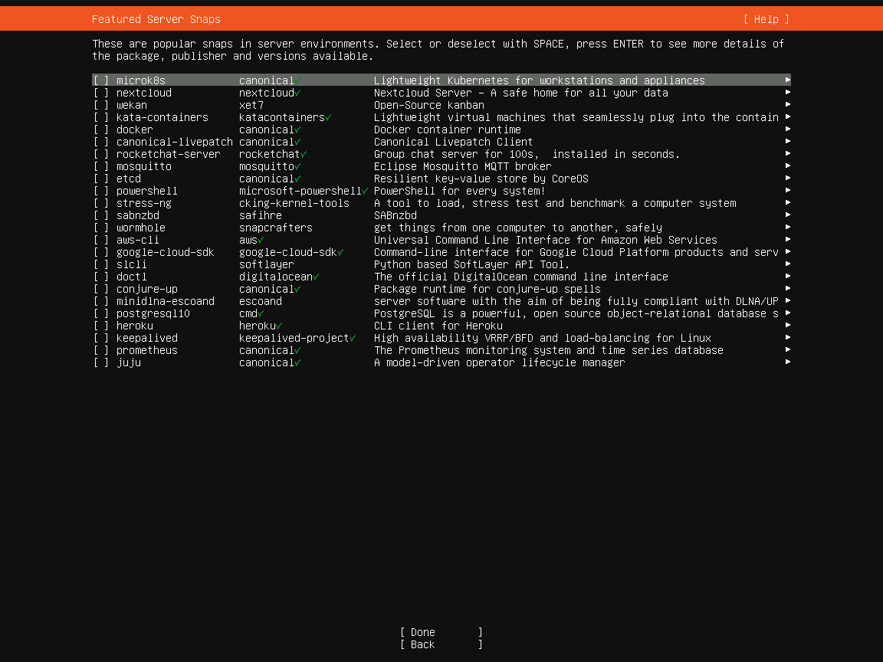Image resolution: width=883 pixels, height=662 pixels.
Task: Click the 'Canonical Livepatch Client' description
Action: coord(453,142)
